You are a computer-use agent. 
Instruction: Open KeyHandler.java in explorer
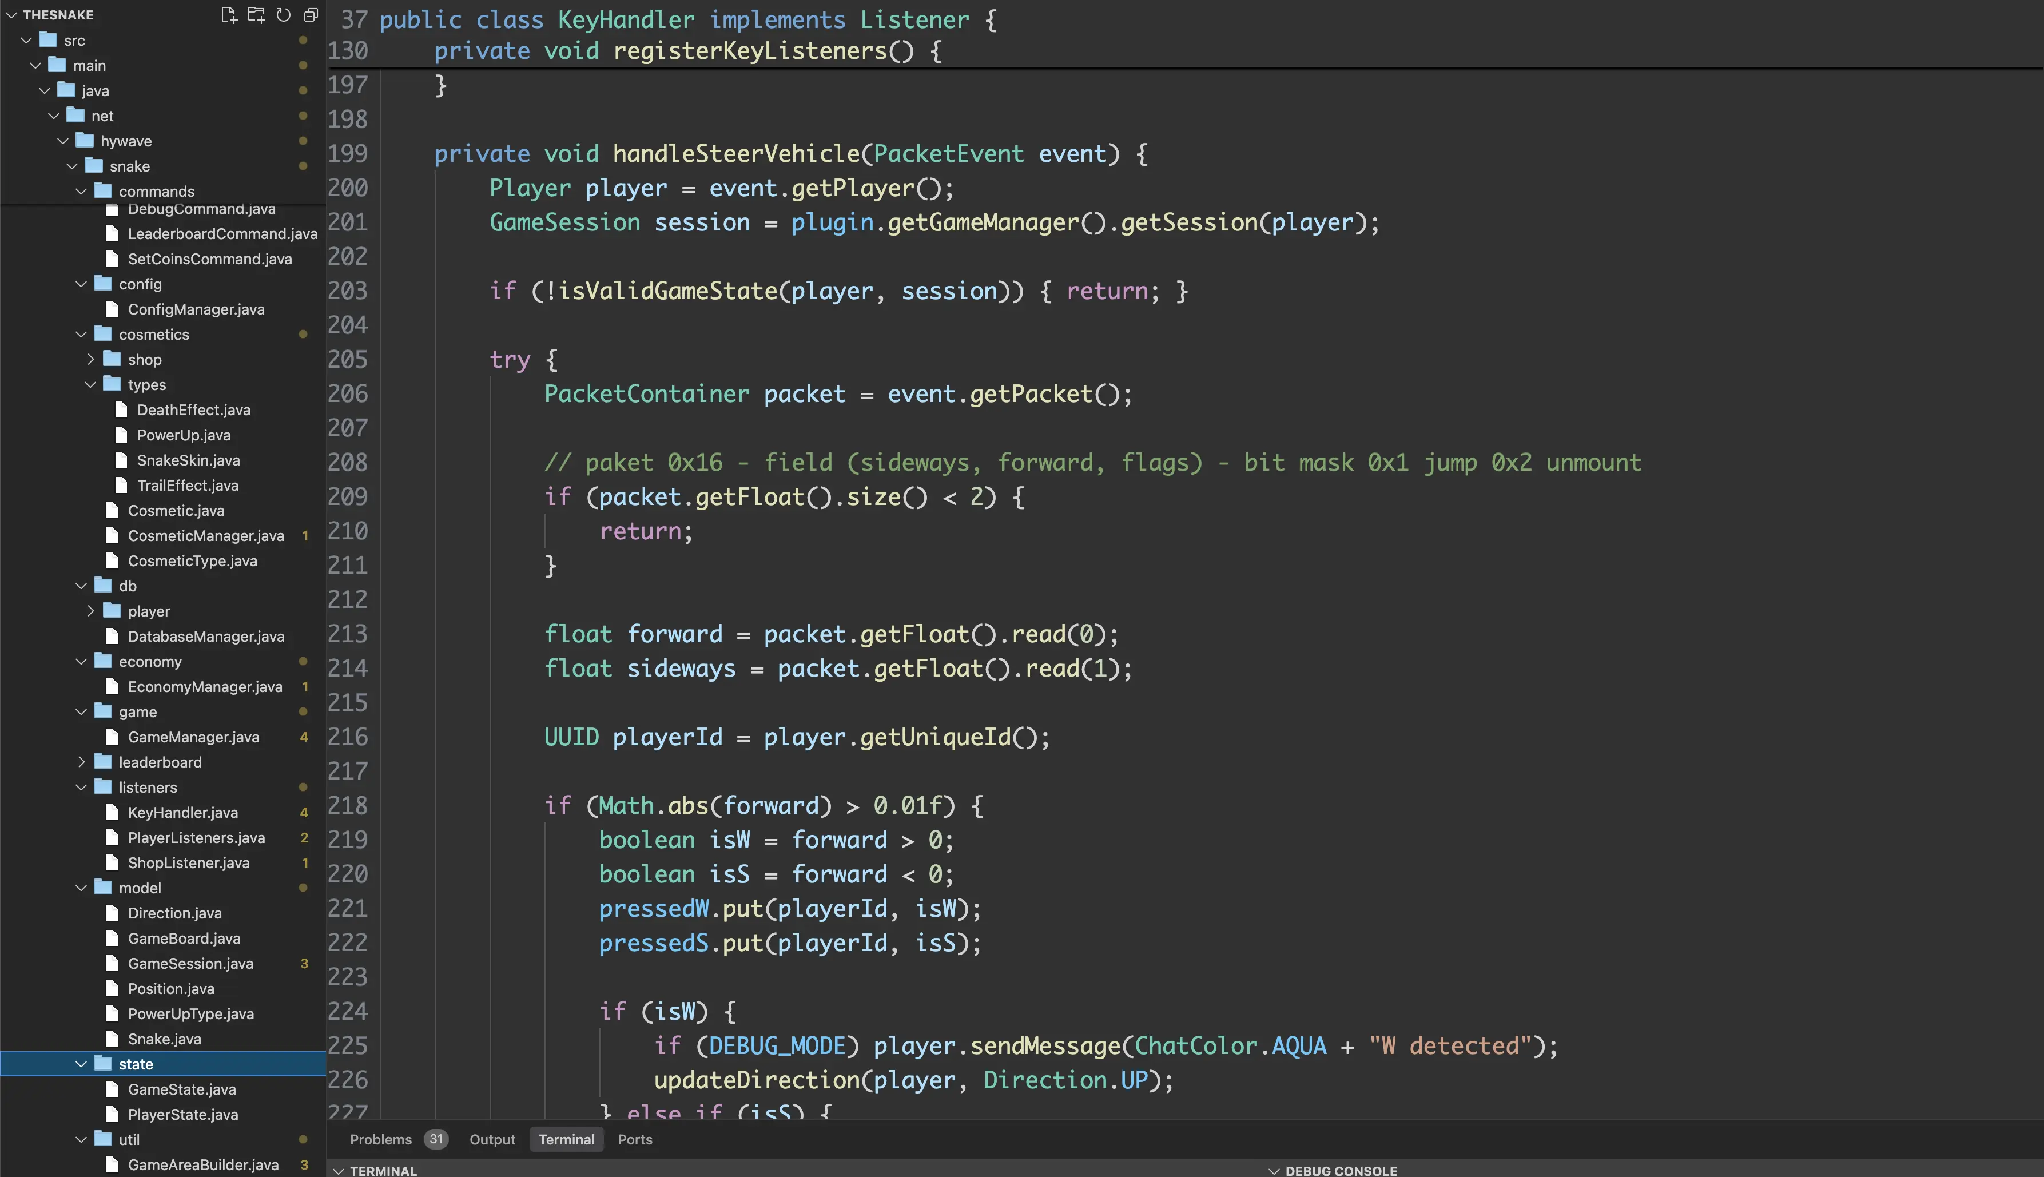click(x=182, y=813)
